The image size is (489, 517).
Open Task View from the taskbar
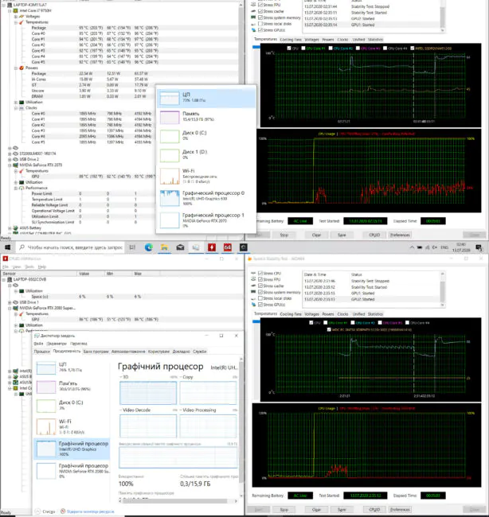[x=132, y=247]
